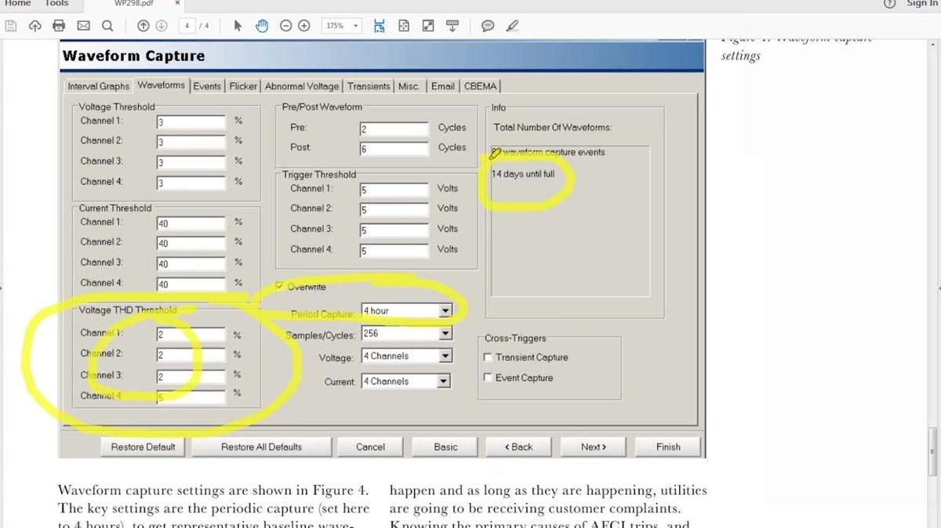Toggle the Overwrite checkbox
941x528 pixels.
281,287
